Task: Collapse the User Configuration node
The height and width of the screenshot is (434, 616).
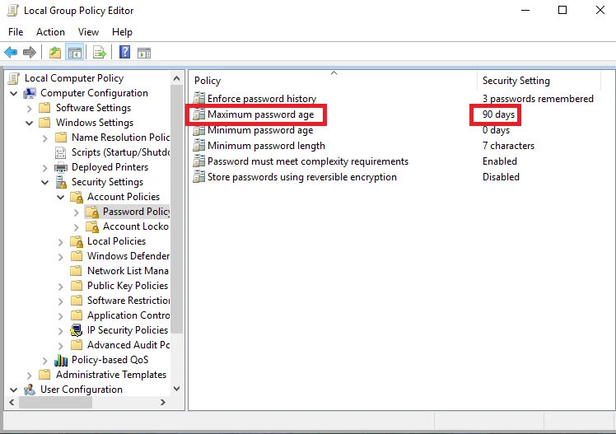Action: tap(14, 390)
